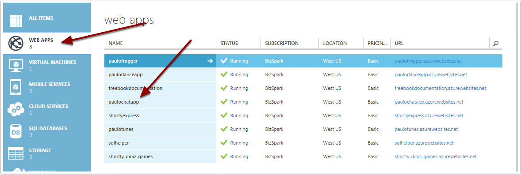Click the search magnifier in table header

496,43
